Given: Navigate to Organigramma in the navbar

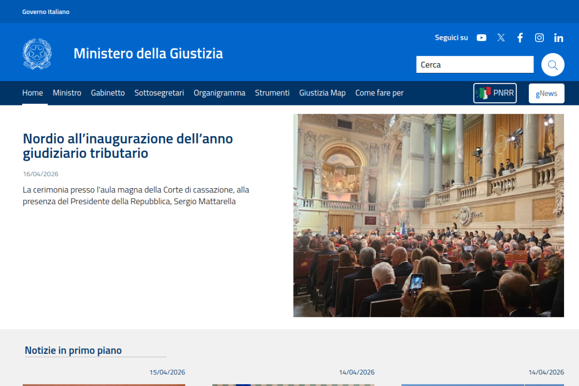Looking at the screenshot, I should pyautogui.click(x=219, y=93).
